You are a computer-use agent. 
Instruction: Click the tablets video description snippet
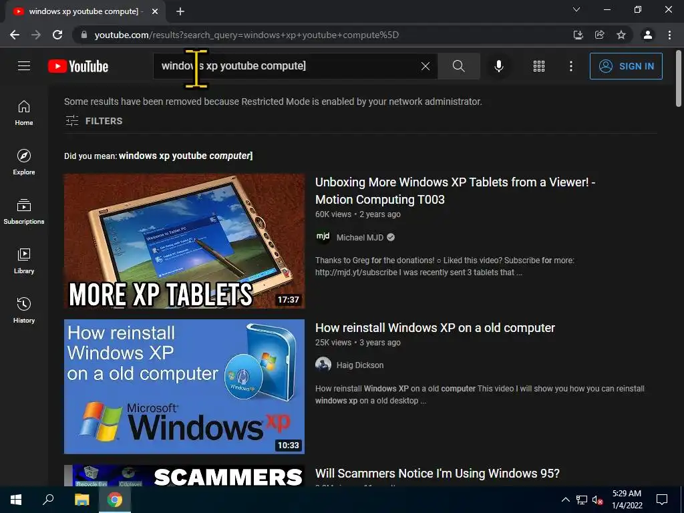[x=445, y=266]
